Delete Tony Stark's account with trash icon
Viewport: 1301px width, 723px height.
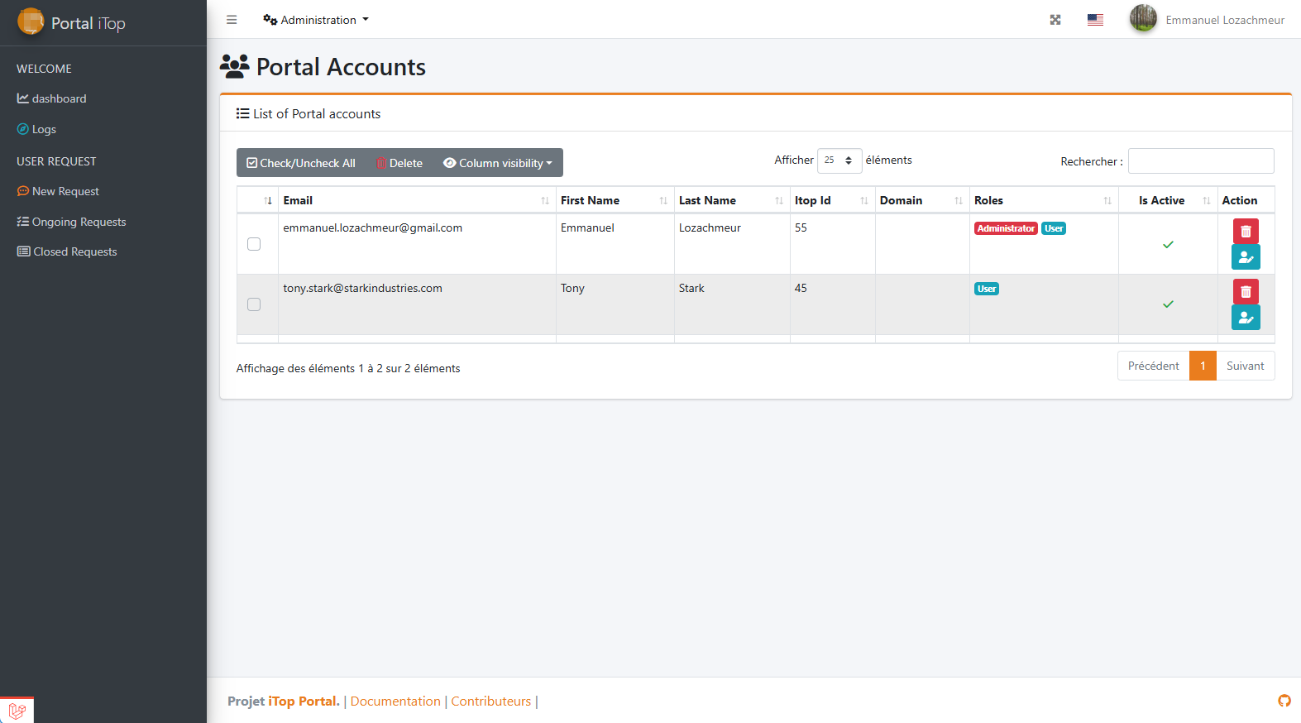coord(1246,291)
